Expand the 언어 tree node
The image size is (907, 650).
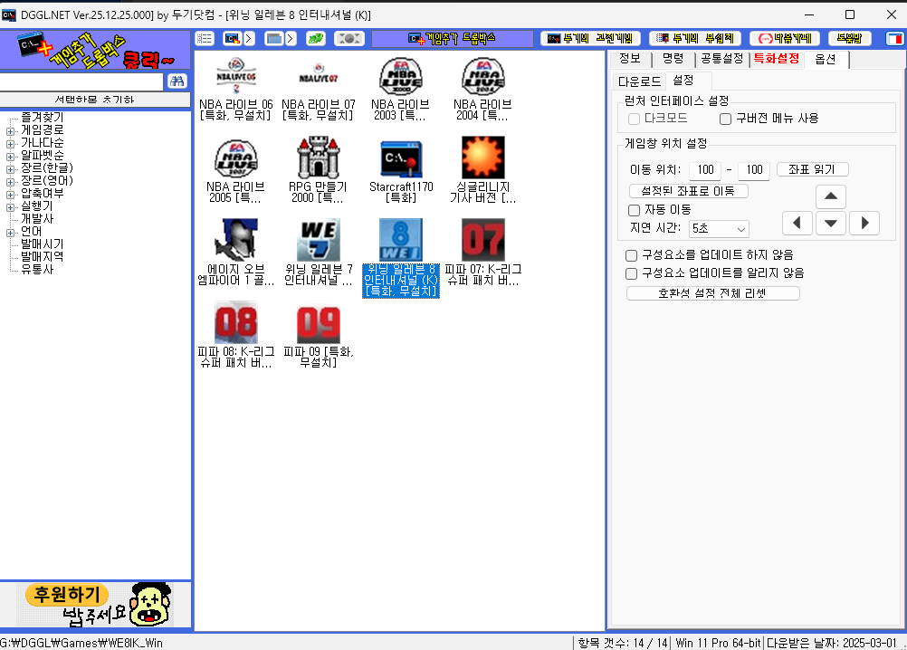tap(11, 233)
